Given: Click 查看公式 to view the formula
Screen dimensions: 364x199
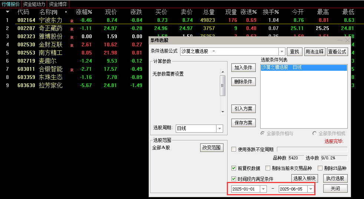Looking at the screenshot, I should 337,52.
